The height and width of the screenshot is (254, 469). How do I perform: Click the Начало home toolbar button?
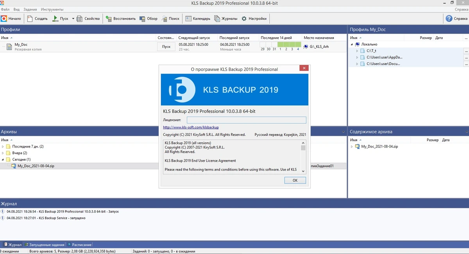[11, 18]
